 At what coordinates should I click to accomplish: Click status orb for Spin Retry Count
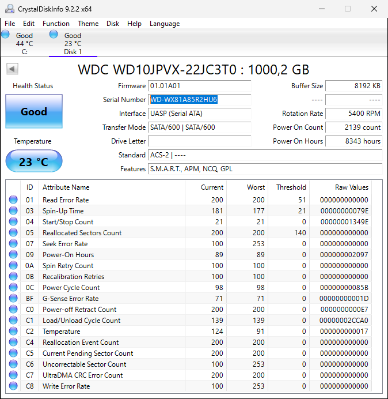tap(13, 265)
